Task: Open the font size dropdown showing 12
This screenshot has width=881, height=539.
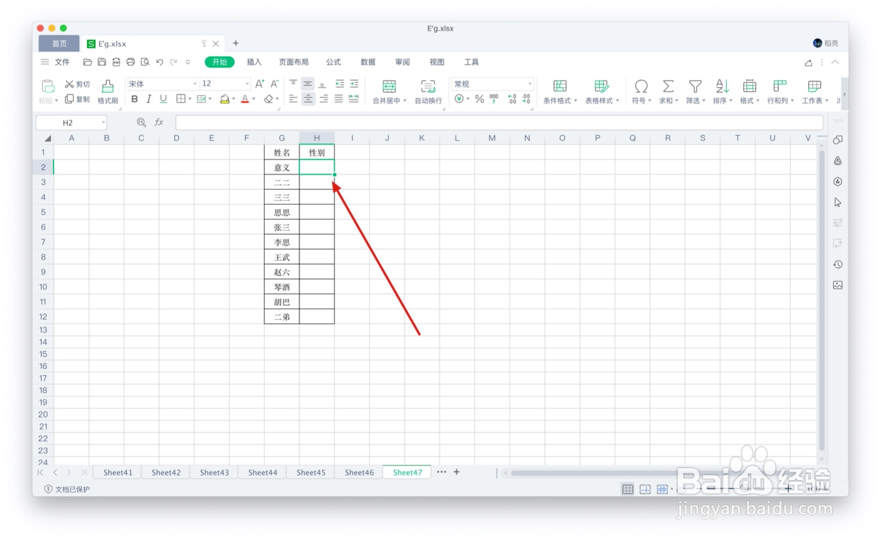Action: pos(225,84)
